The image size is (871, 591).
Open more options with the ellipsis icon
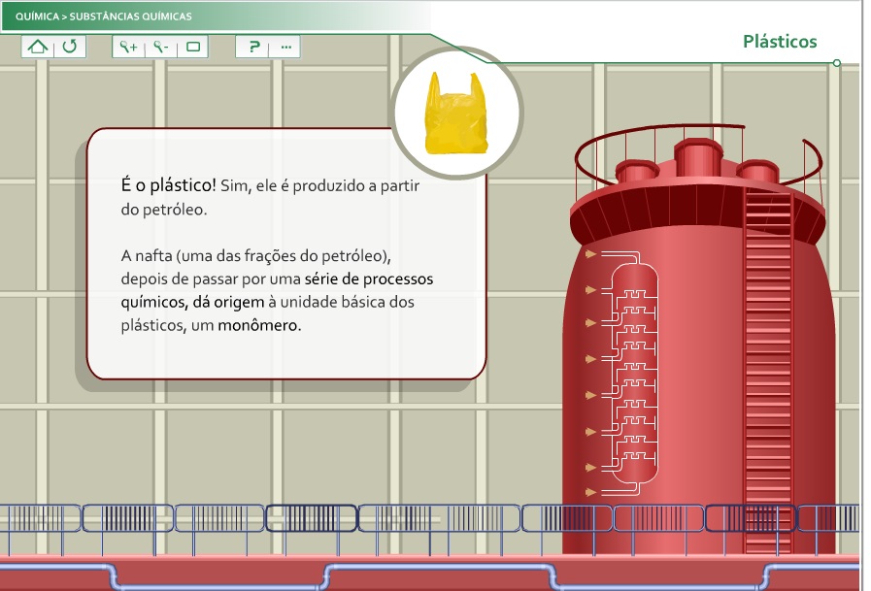285,47
